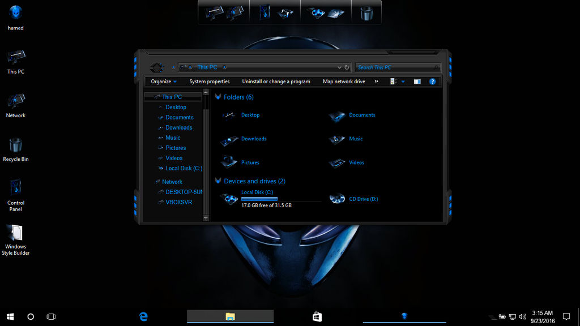Toggle Task View on the taskbar
This screenshot has width=580, height=326.
(51, 316)
